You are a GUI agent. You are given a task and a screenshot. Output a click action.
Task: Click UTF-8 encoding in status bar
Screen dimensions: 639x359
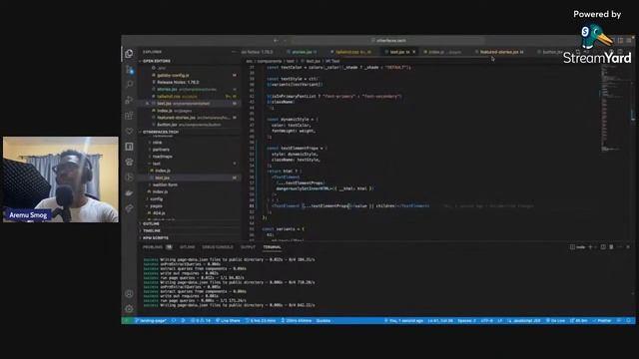487,321
